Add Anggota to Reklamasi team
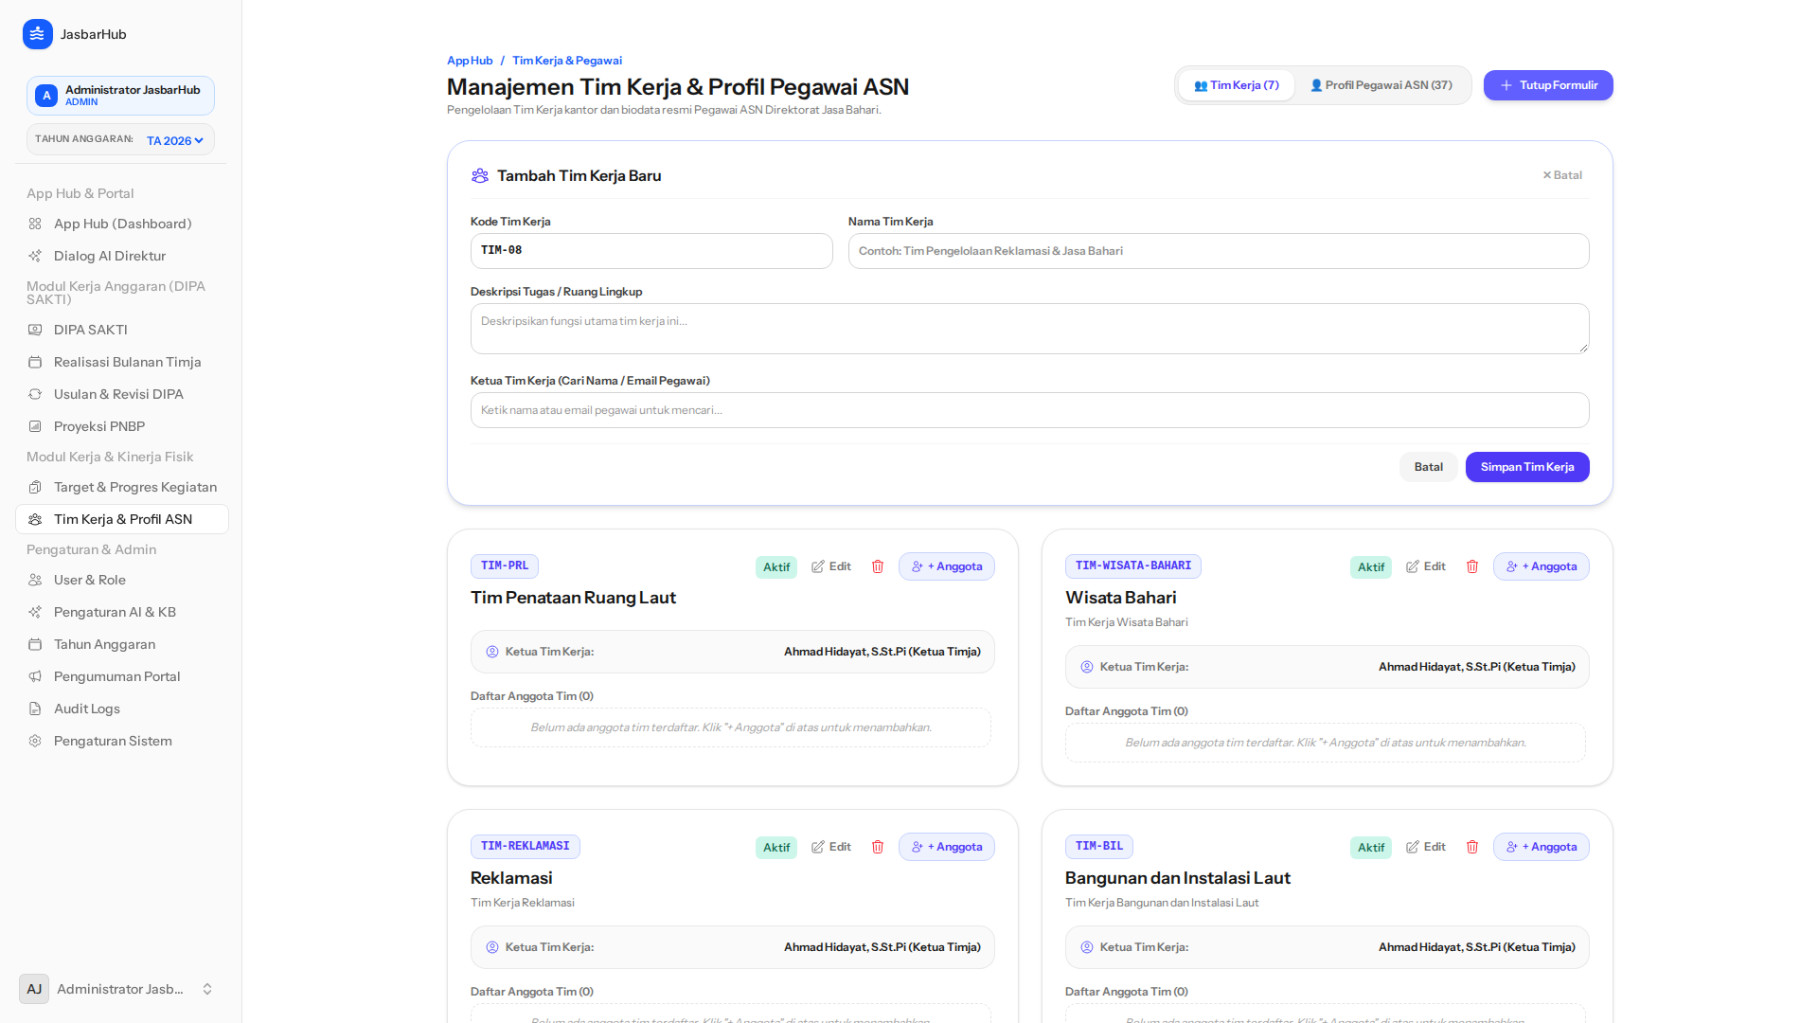Viewport: 1818px width, 1023px height. pos(947,847)
